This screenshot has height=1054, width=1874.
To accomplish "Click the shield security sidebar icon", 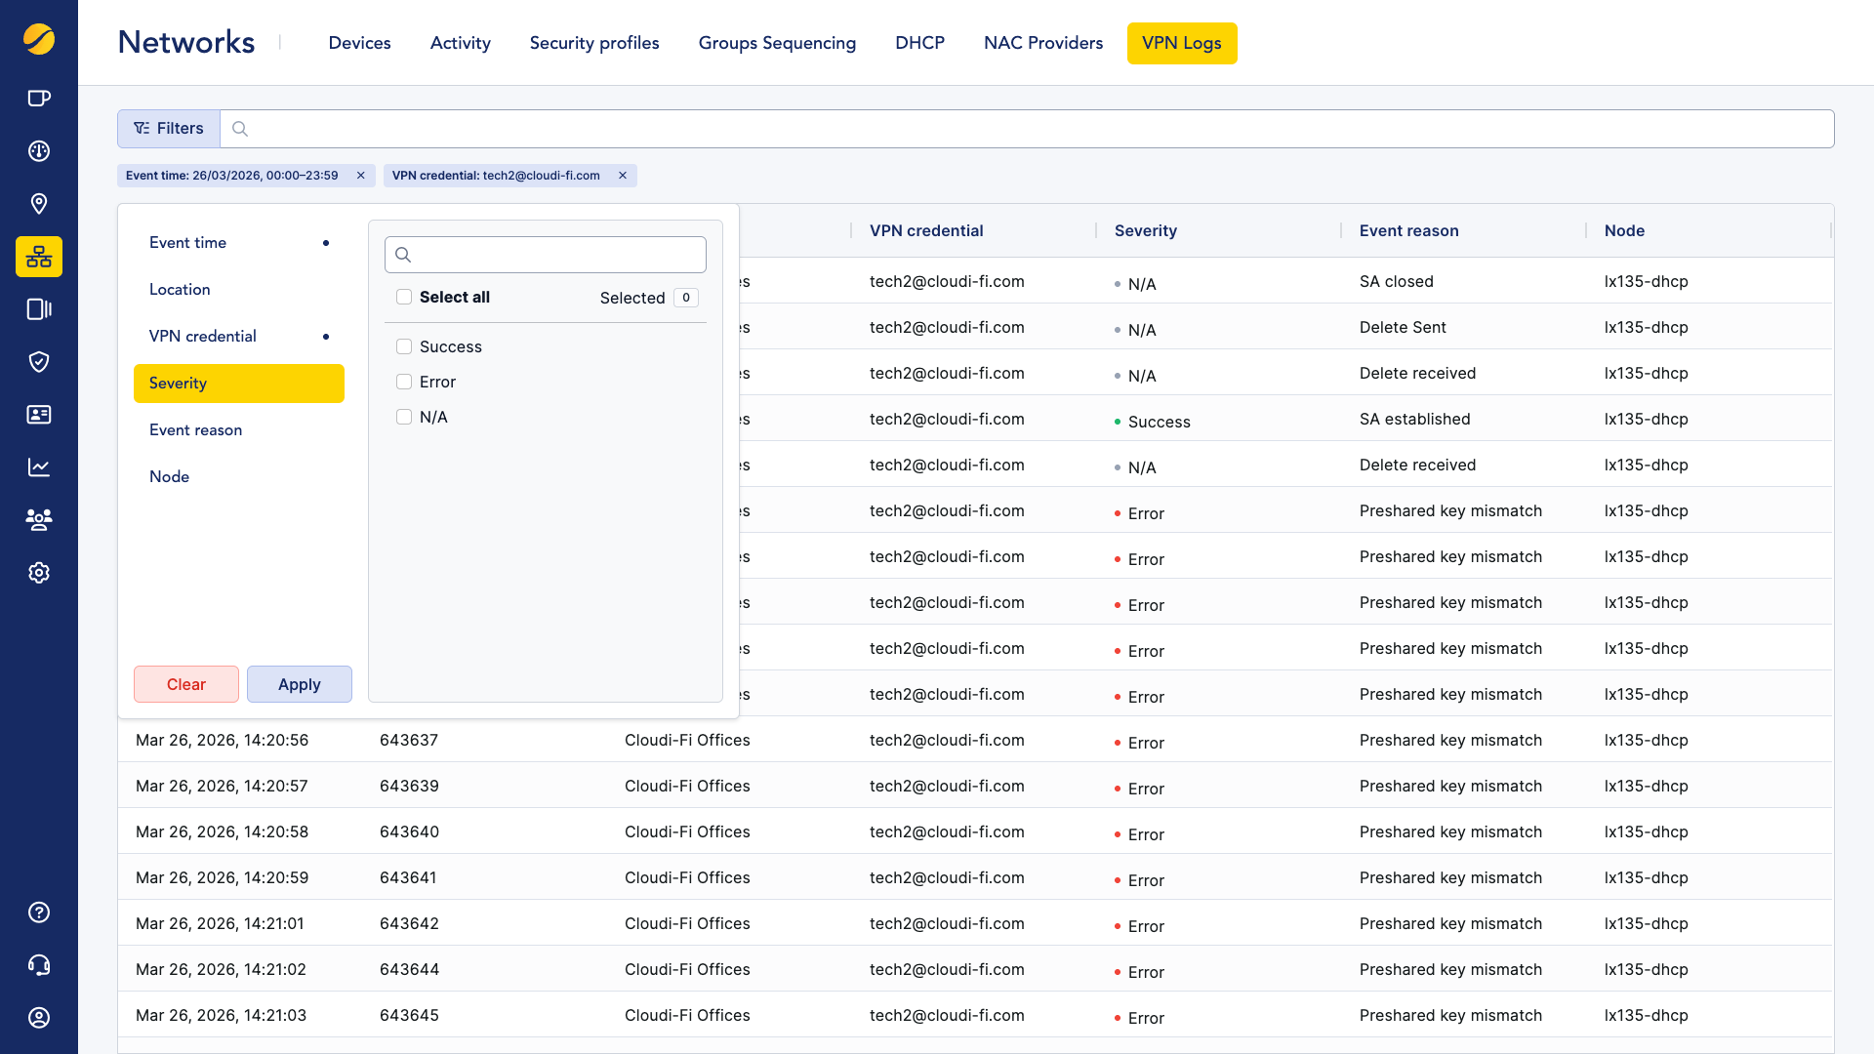I will 39,362.
